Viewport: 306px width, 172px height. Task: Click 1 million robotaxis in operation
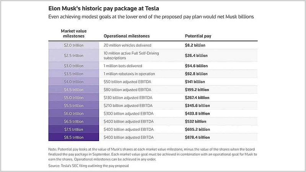129,74
